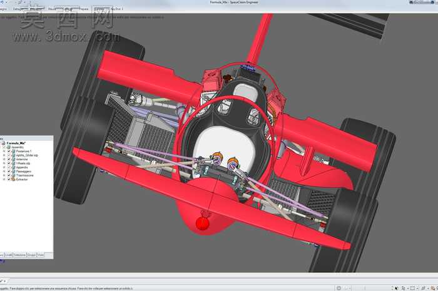Toggle the Passeggero visibility checkbox
The height and width of the screenshot is (291, 438).
pos(9,171)
